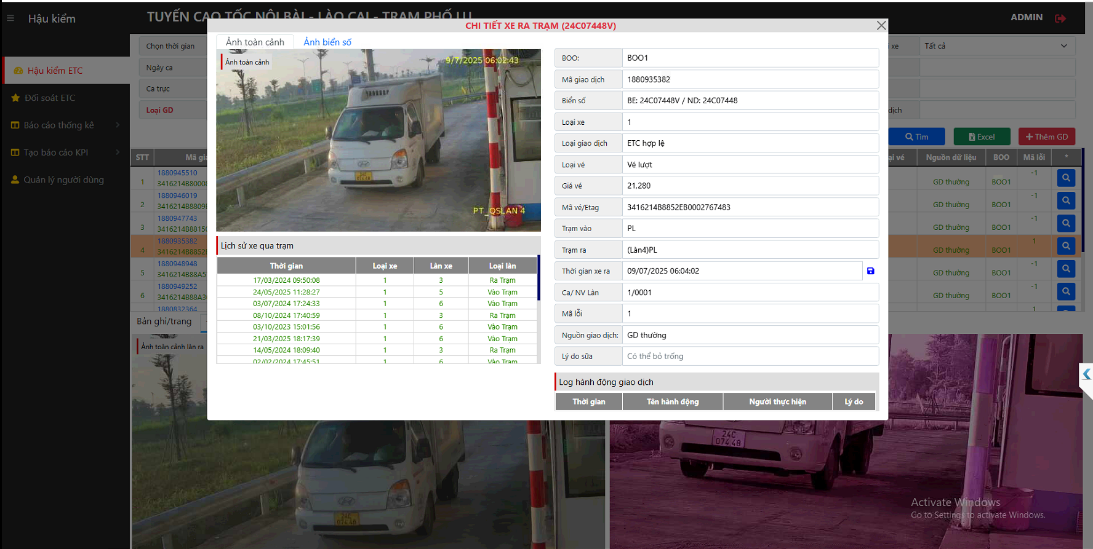Click the Biển số field value

750,100
